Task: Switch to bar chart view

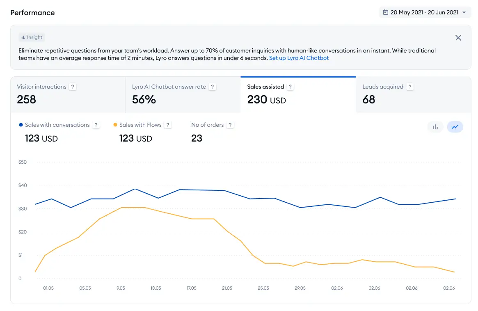Action: pyautogui.click(x=435, y=127)
